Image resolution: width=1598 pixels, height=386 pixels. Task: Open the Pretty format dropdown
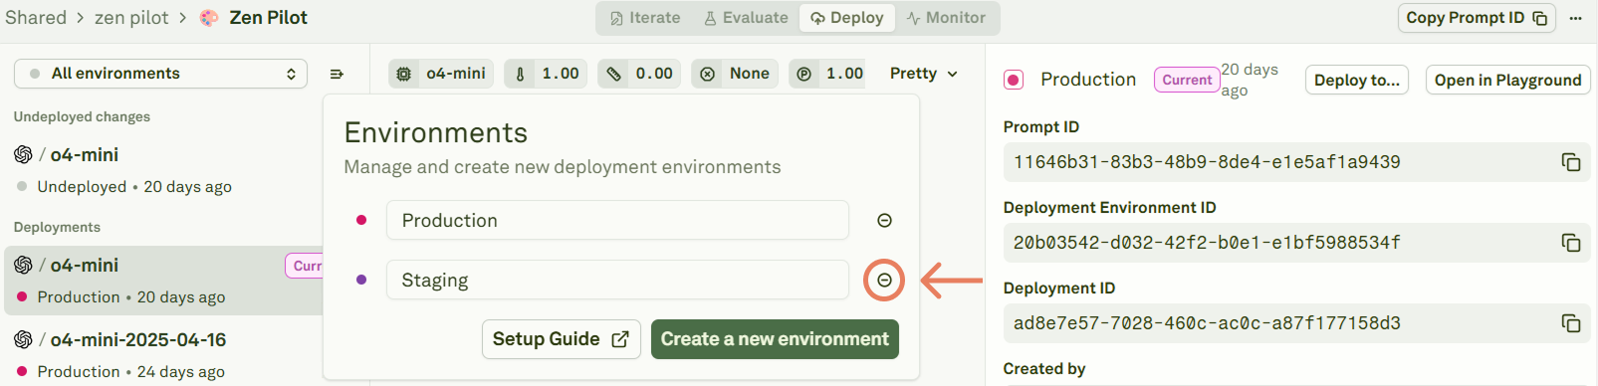pos(924,74)
